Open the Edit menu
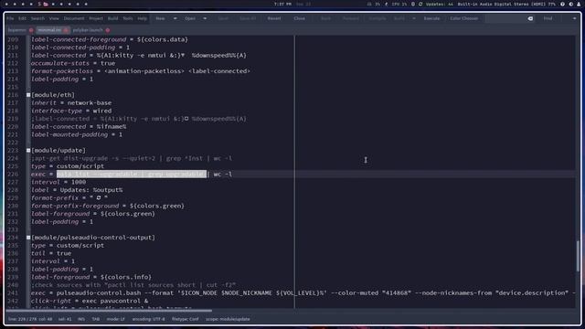Viewport: 585px width, 329px height. tap(22, 18)
